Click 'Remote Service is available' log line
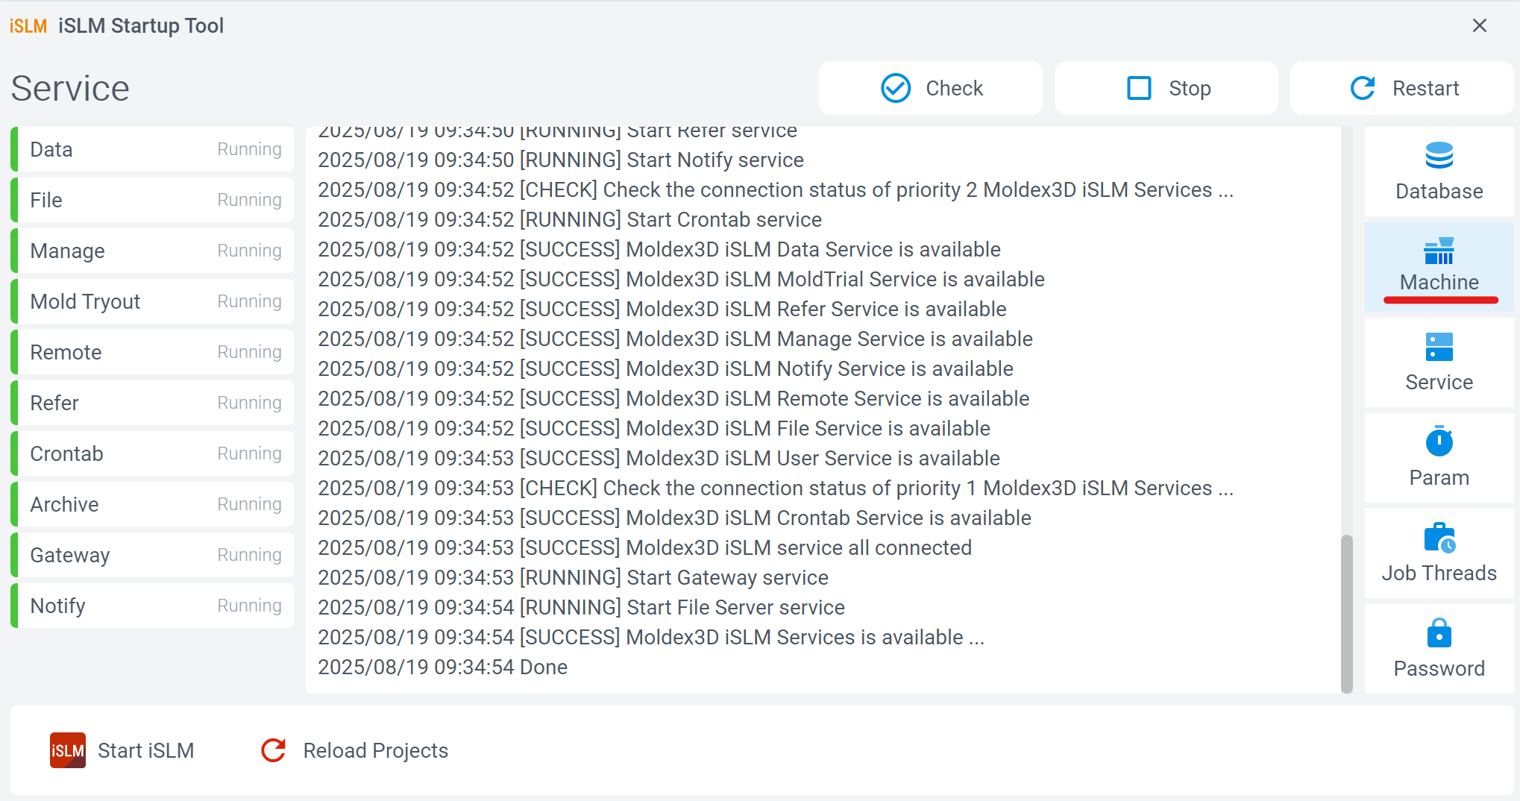Image resolution: width=1520 pixels, height=801 pixels. click(673, 398)
